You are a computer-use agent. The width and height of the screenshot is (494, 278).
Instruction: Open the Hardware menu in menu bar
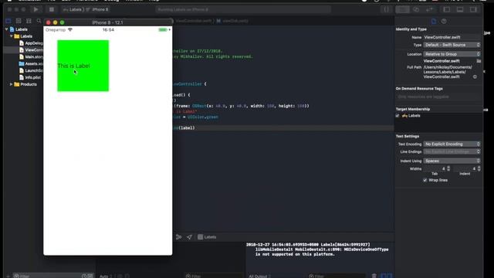87,1
